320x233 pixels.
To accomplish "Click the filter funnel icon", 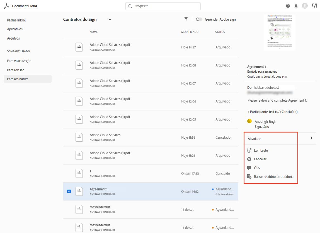I will point(186,19).
